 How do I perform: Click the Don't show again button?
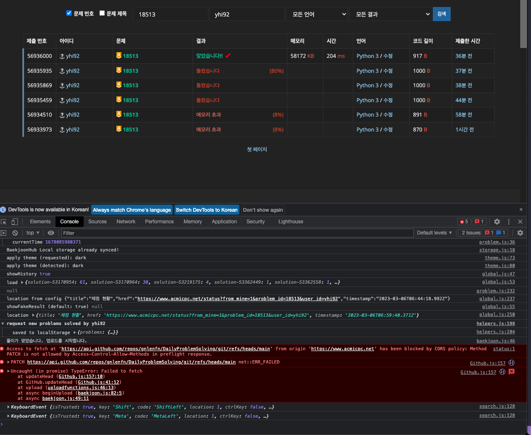(x=263, y=210)
